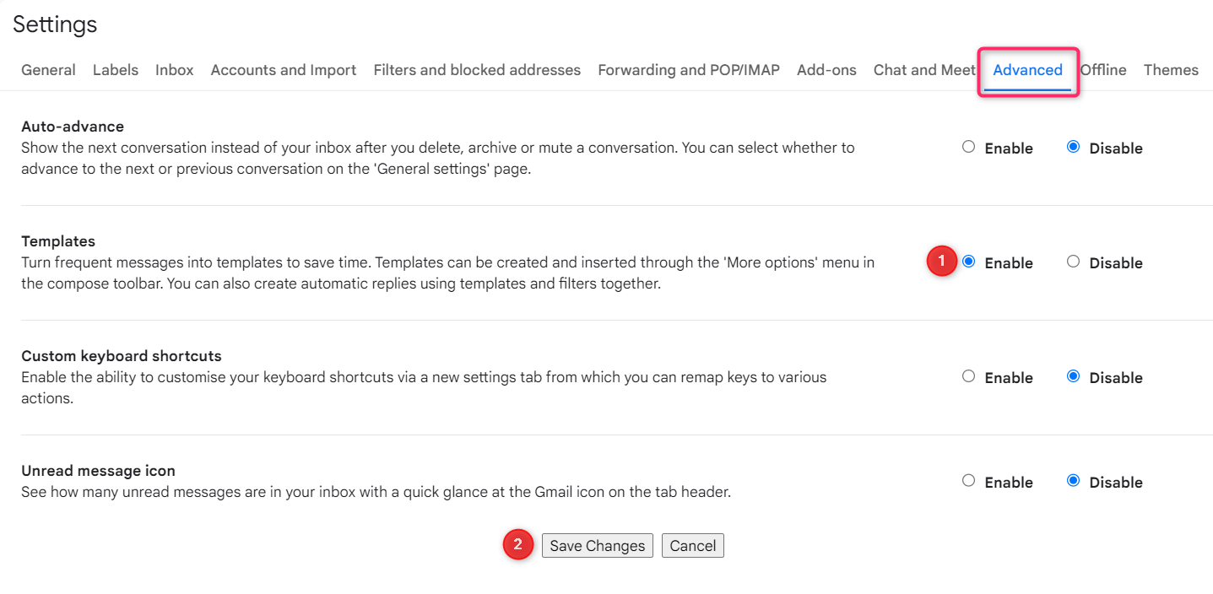Enable Templates
The width and height of the screenshot is (1213, 594).
pyautogui.click(x=968, y=262)
